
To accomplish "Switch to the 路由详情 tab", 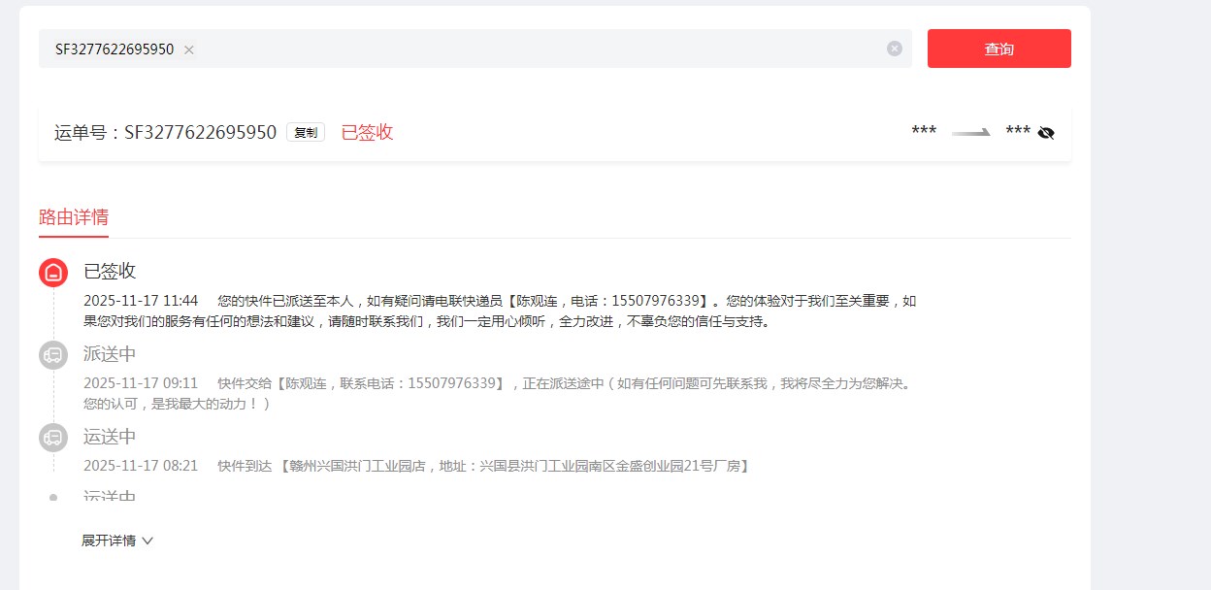I will point(74,217).
